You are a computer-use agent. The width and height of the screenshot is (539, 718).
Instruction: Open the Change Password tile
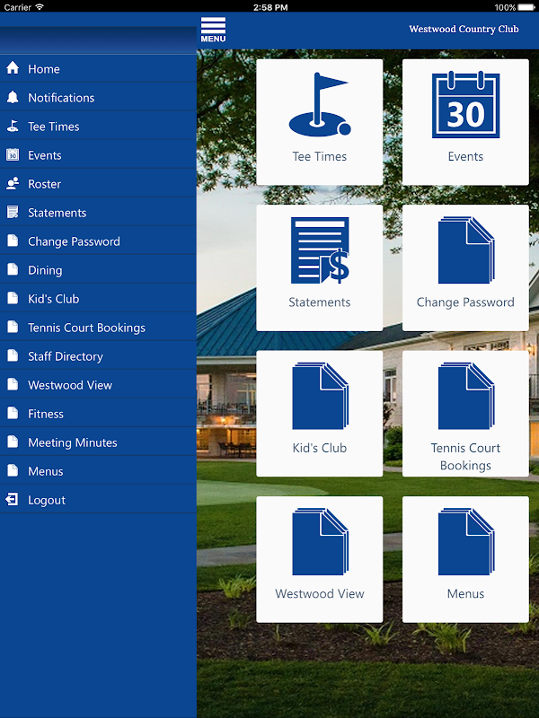[x=465, y=267]
